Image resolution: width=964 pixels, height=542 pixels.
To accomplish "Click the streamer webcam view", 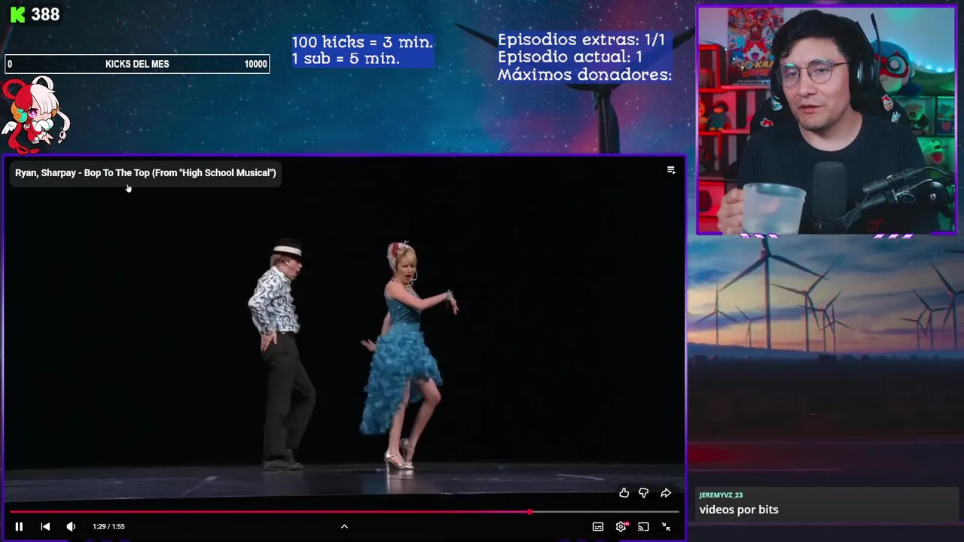I will coord(826,120).
